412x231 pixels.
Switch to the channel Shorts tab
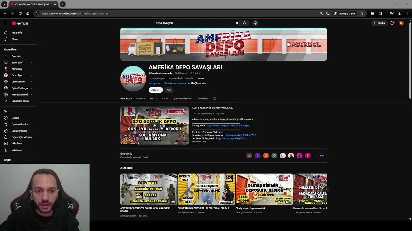pyautogui.click(x=153, y=98)
